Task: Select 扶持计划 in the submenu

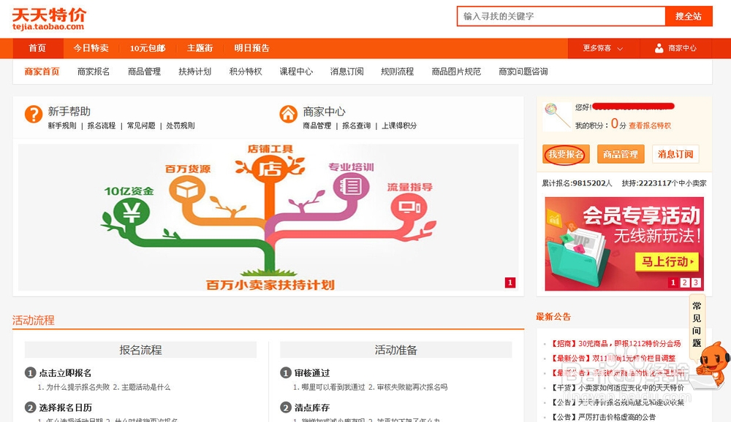Action: point(195,72)
